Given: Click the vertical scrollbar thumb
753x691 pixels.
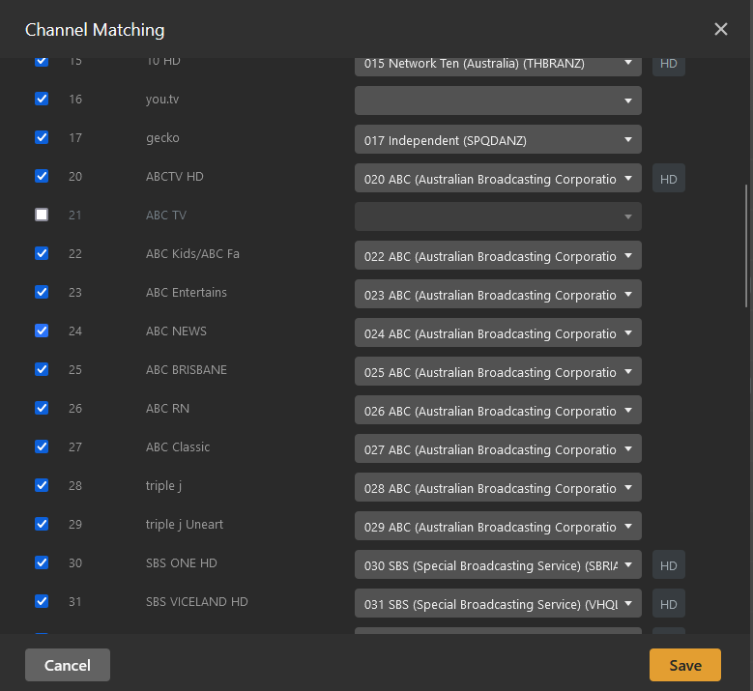Looking at the screenshot, I should 745,246.
